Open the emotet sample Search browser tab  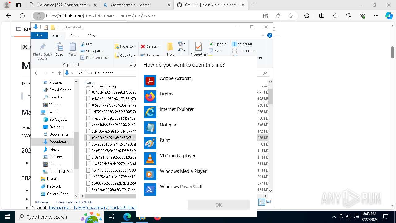pyautogui.click(x=137, y=5)
